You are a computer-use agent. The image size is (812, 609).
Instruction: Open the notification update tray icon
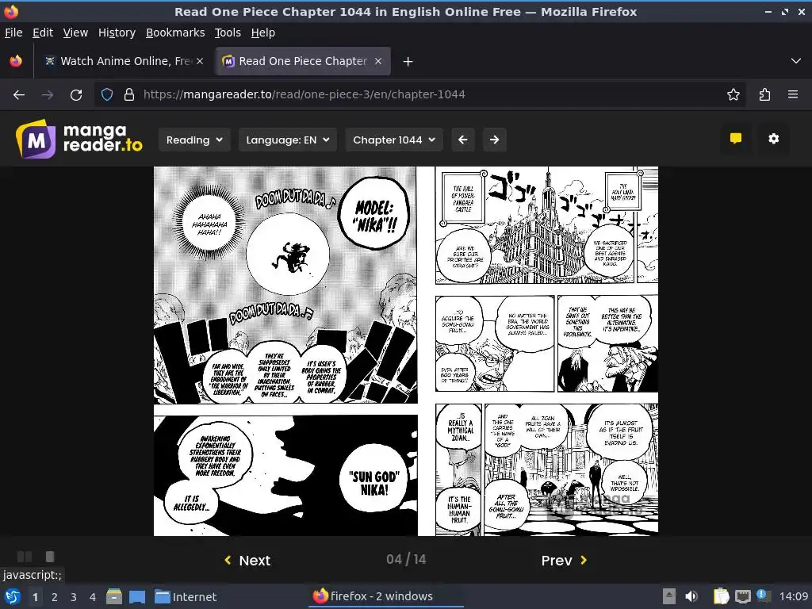763,596
